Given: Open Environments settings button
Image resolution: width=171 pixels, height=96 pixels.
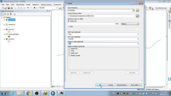Looking at the screenshot, I should (122, 85).
